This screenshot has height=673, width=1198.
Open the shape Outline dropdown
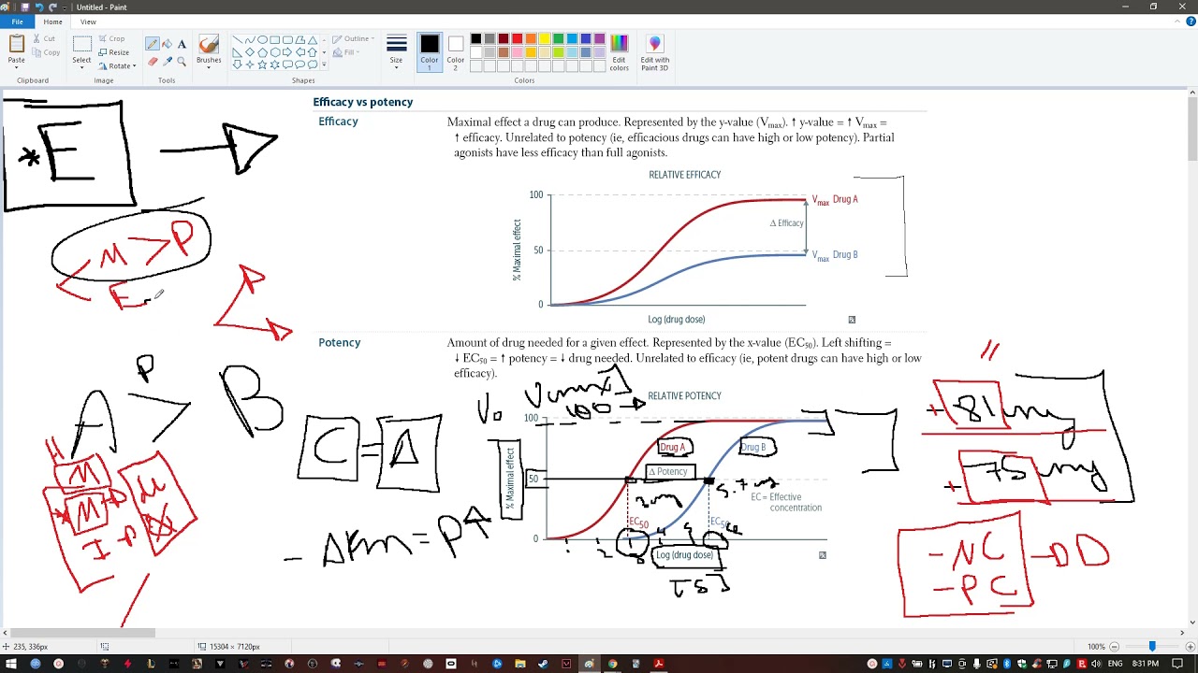(352, 38)
